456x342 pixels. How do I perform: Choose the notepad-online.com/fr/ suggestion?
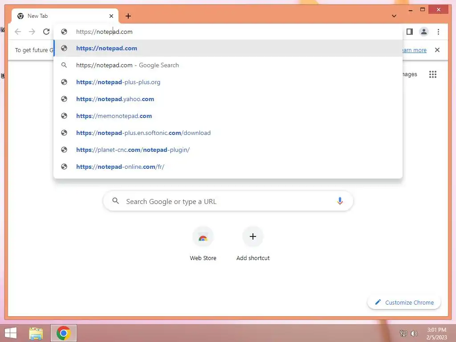pyautogui.click(x=228, y=167)
